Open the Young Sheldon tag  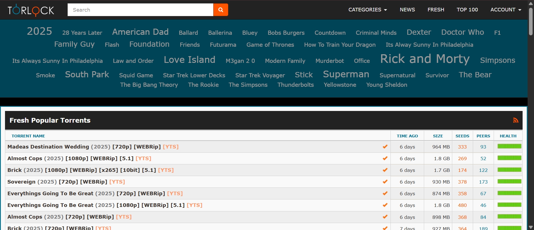tap(387, 85)
